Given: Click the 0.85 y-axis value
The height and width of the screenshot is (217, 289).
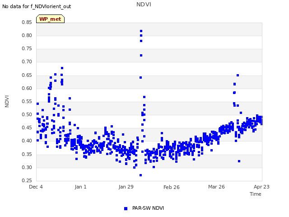Looking at the screenshot, I should [x=27, y=22].
